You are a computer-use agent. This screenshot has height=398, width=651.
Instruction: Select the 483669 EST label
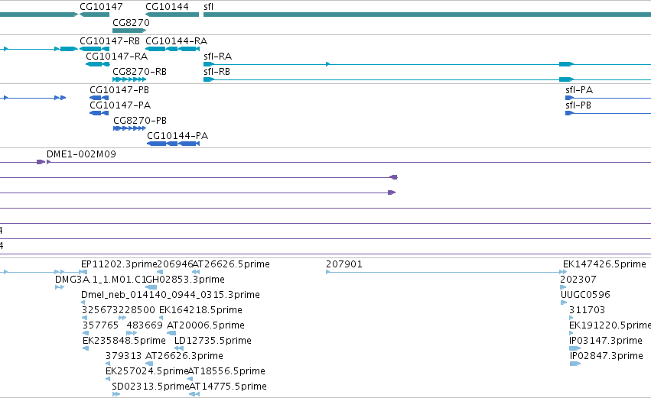(145, 325)
